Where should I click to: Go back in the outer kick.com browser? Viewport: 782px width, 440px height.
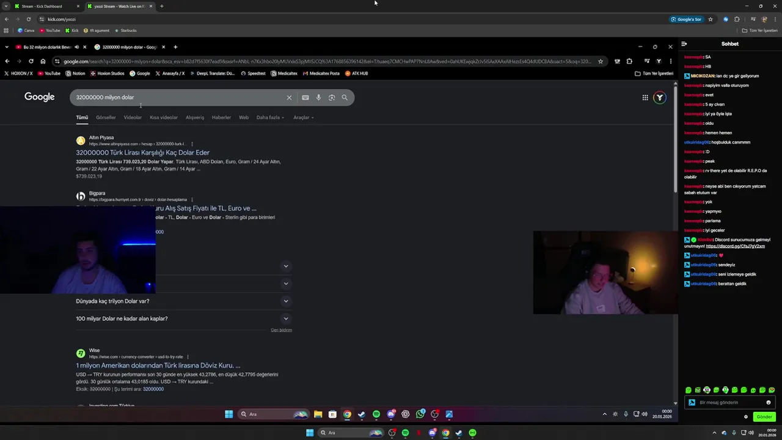[x=7, y=19]
